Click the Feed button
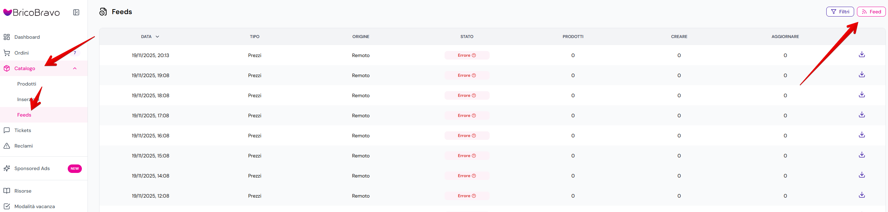The image size is (888, 212). click(x=871, y=12)
